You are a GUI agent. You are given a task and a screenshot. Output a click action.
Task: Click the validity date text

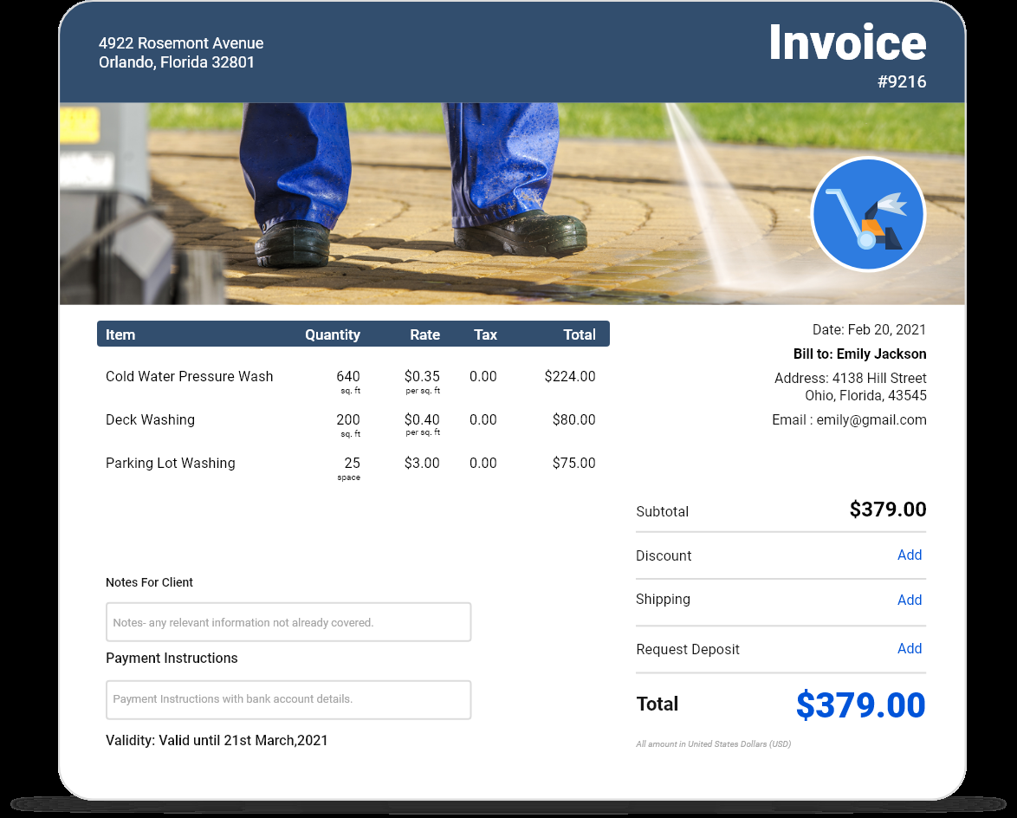(217, 740)
